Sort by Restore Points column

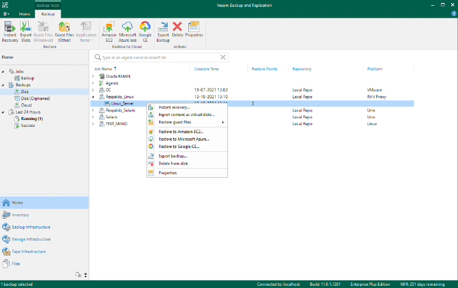pyautogui.click(x=264, y=69)
